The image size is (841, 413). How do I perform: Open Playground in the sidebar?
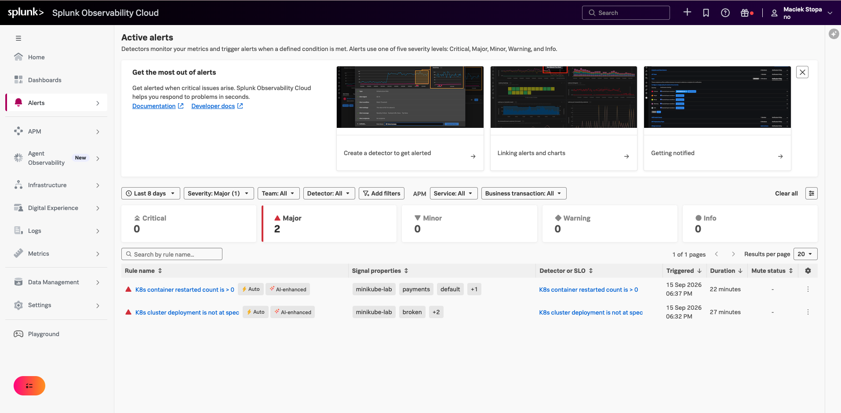point(56,334)
